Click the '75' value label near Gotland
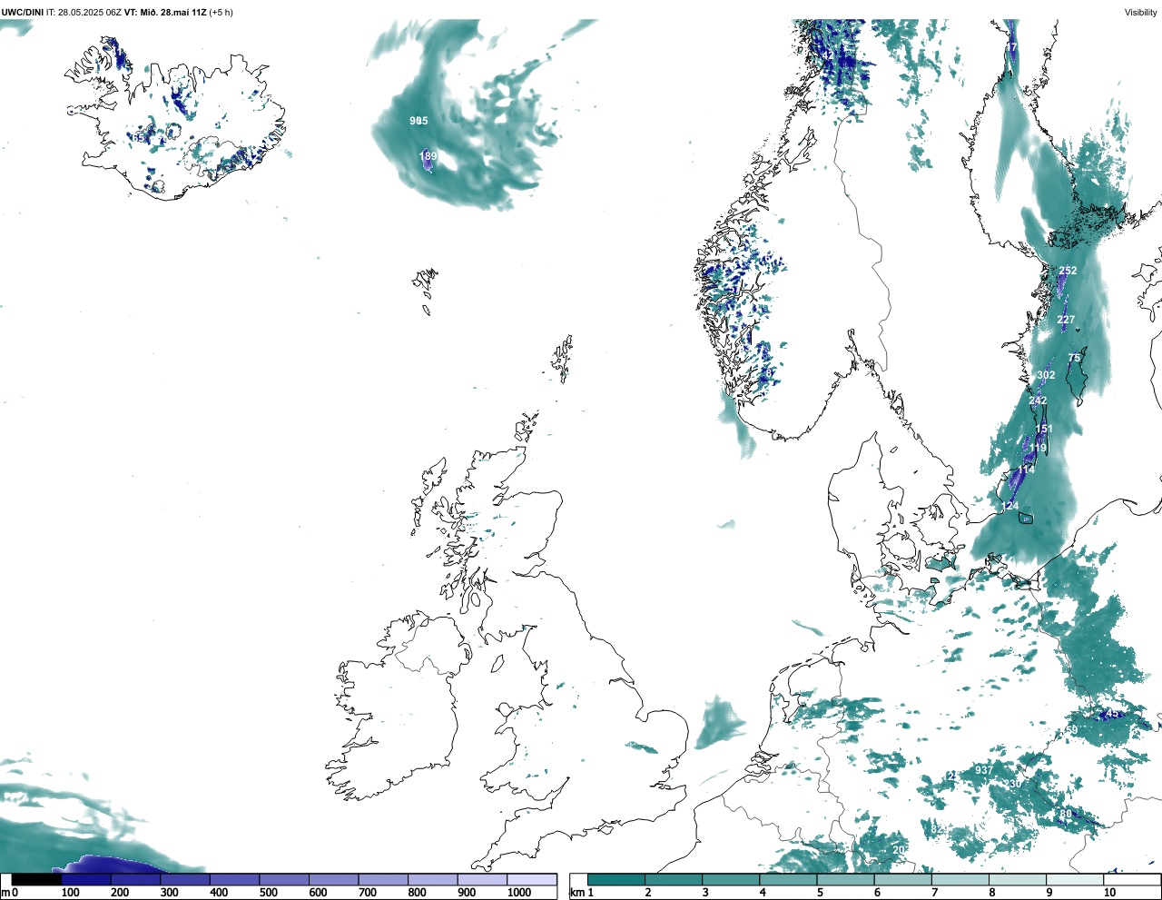1162x900 pixels. coord(1074,358)
